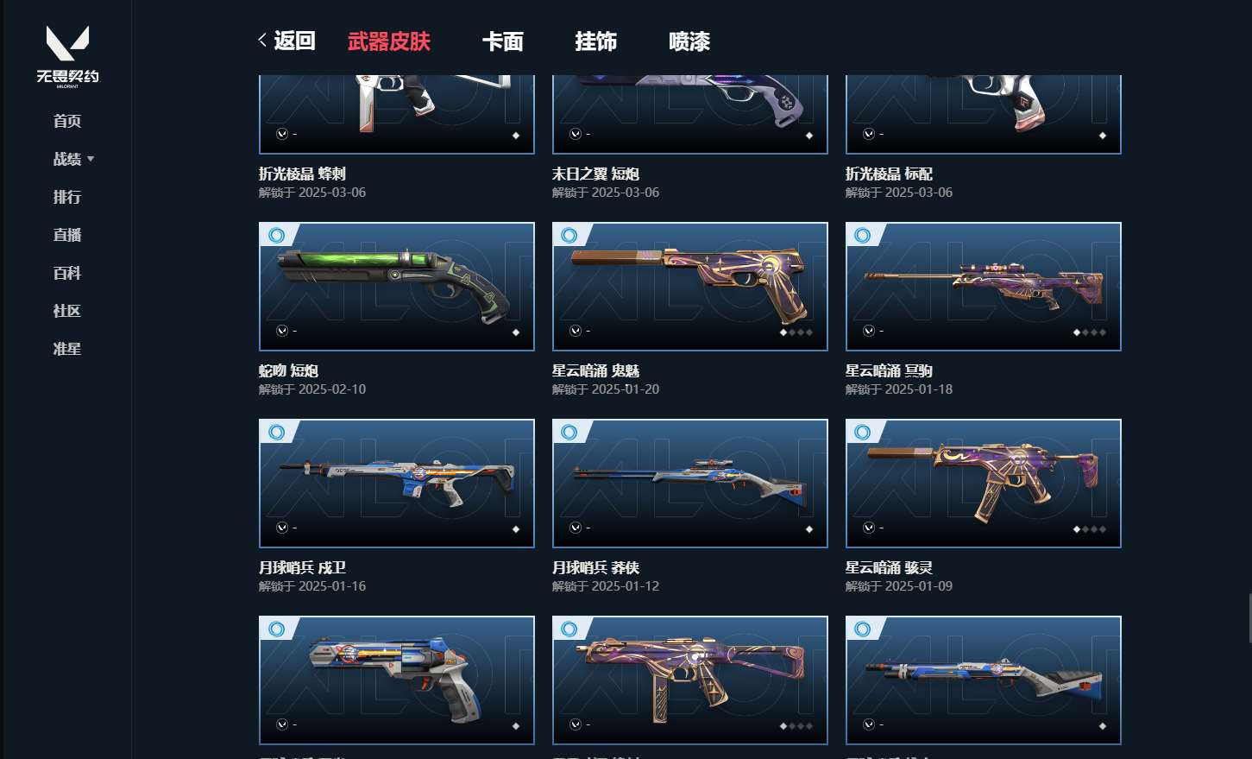Viewport: 1252px width, 759px height.
Task: Click the upgrade-level diamonds on 星云暗涌 骇灵 card
Action: point(1089,529)
